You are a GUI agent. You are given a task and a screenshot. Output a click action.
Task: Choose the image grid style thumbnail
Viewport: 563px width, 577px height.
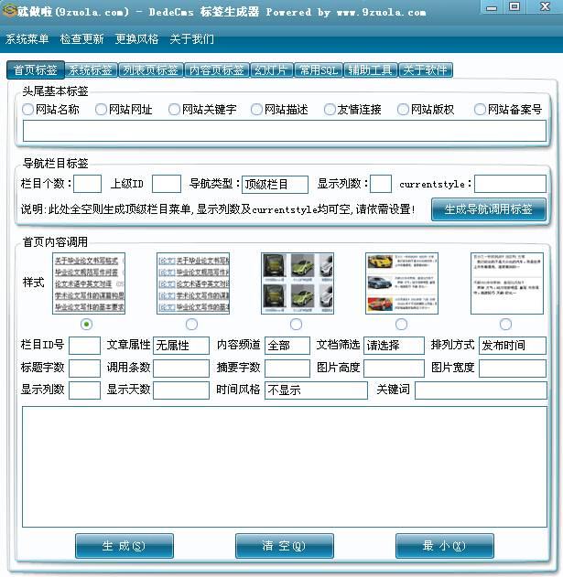pos(298,283)
